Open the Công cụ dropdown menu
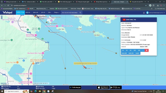 [x=57, y=12]
